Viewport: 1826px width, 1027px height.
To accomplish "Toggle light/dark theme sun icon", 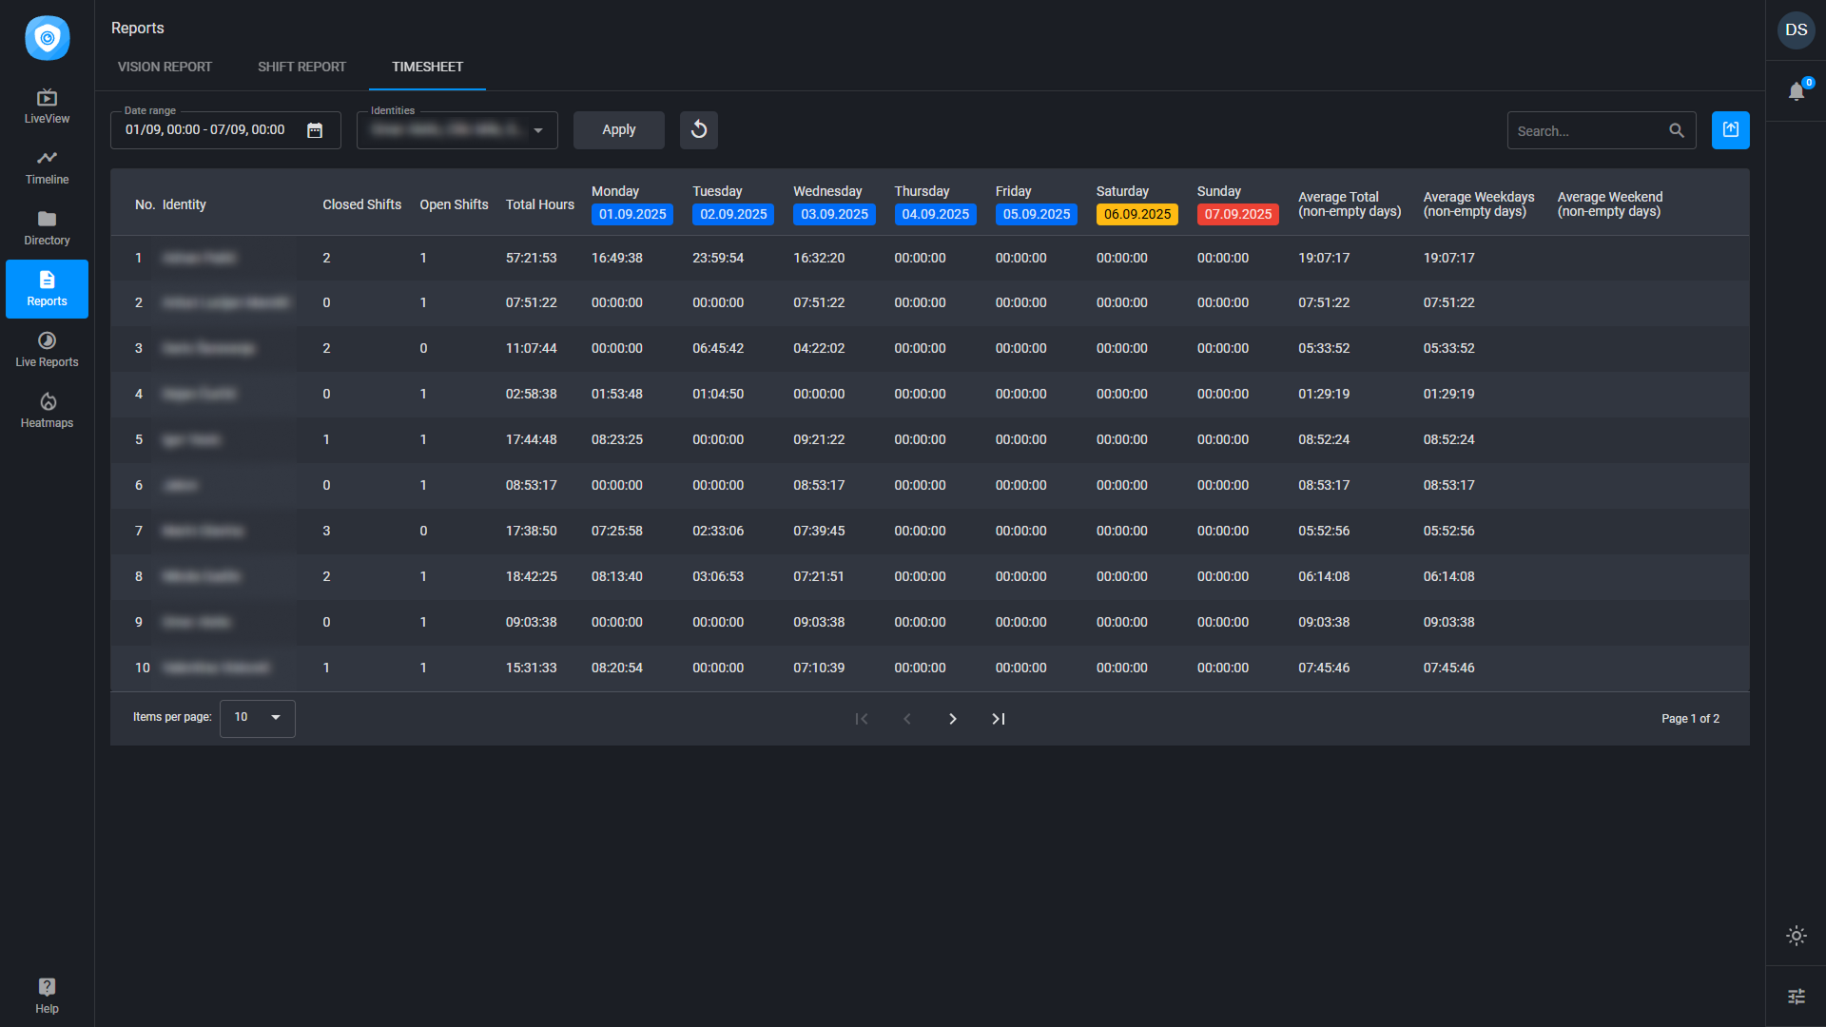I will click(1796, 936).
